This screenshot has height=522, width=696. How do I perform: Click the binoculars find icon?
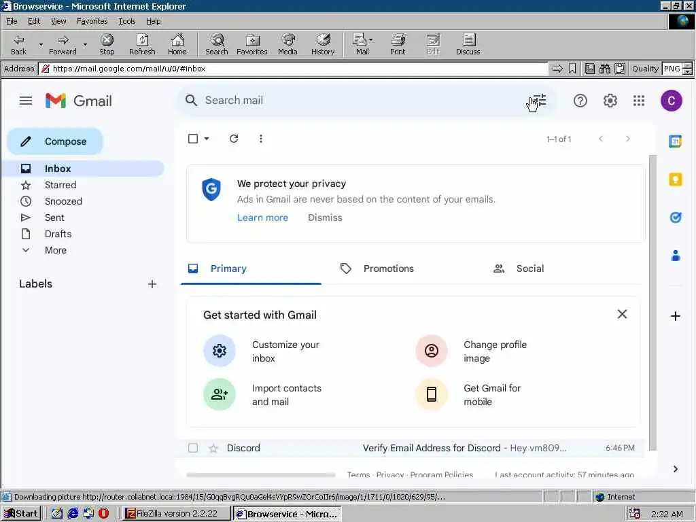604,69
